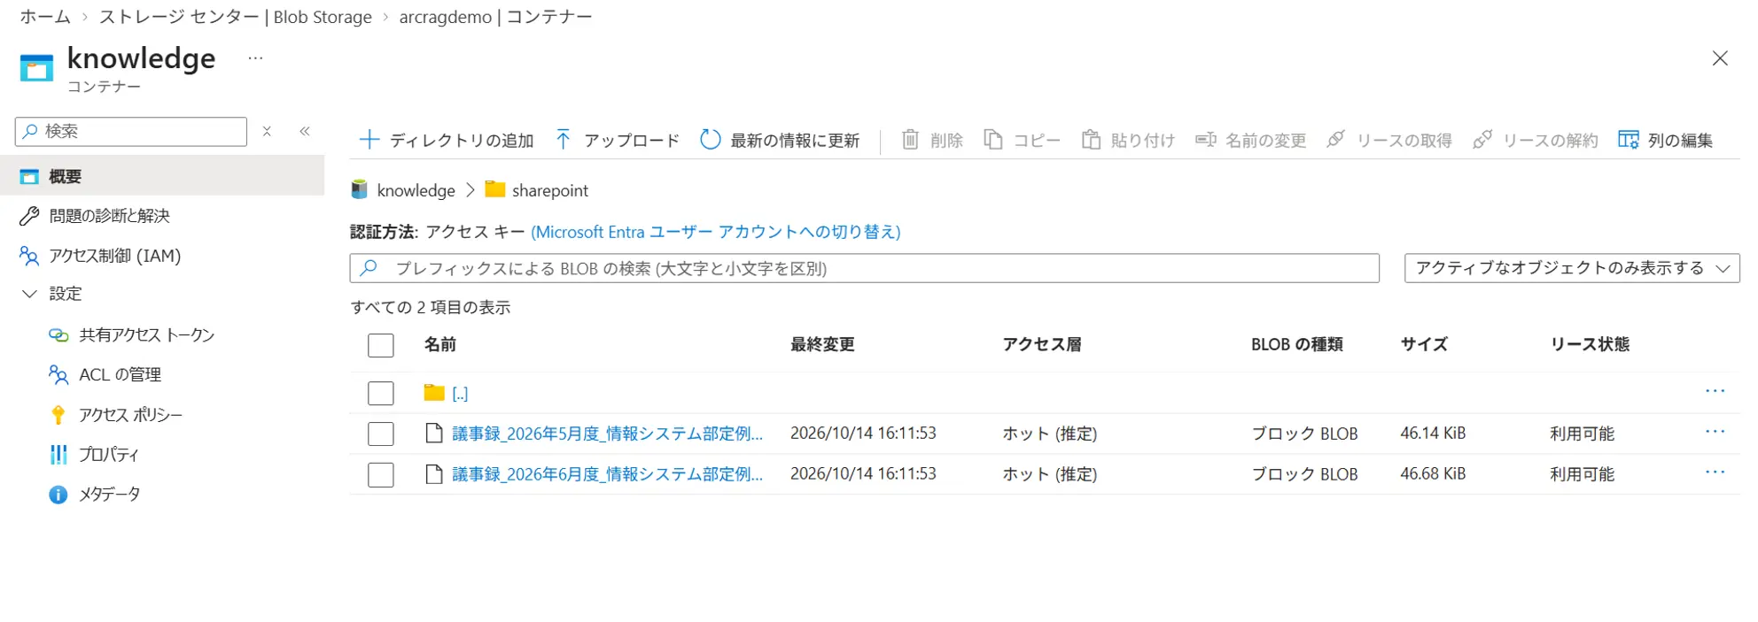Select checkbox for 議事録_2026年6月度 file
Viewport: 1758px width, 622px height.
click(381, 474)
